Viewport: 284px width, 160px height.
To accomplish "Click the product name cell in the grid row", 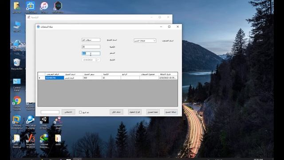I will point(74,78).
